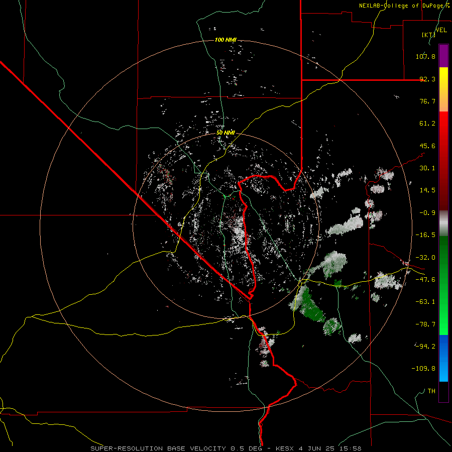The image size is (452, 452).
Task: Click the purple segment of the color bar
Action: [x=443, y=56]
